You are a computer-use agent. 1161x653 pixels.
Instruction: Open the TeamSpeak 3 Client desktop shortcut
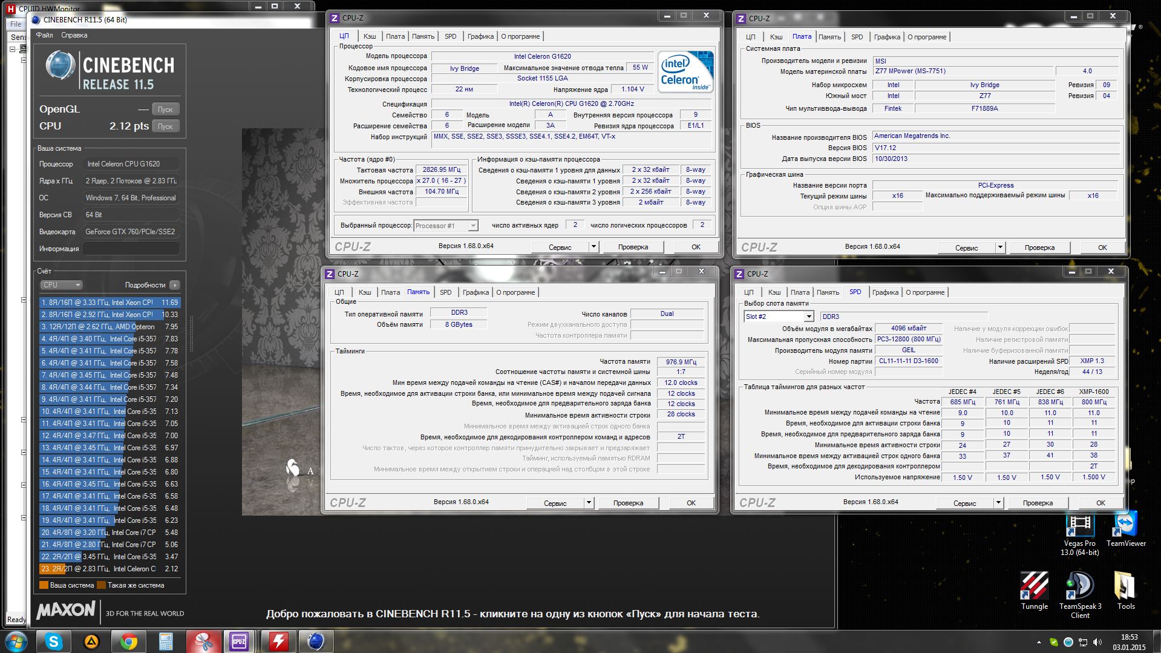tap(1080, 595)
